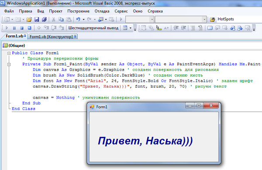Click the Display Object Member List icon
The width and height of the screenshot is (262, 170).
(144, 28)
